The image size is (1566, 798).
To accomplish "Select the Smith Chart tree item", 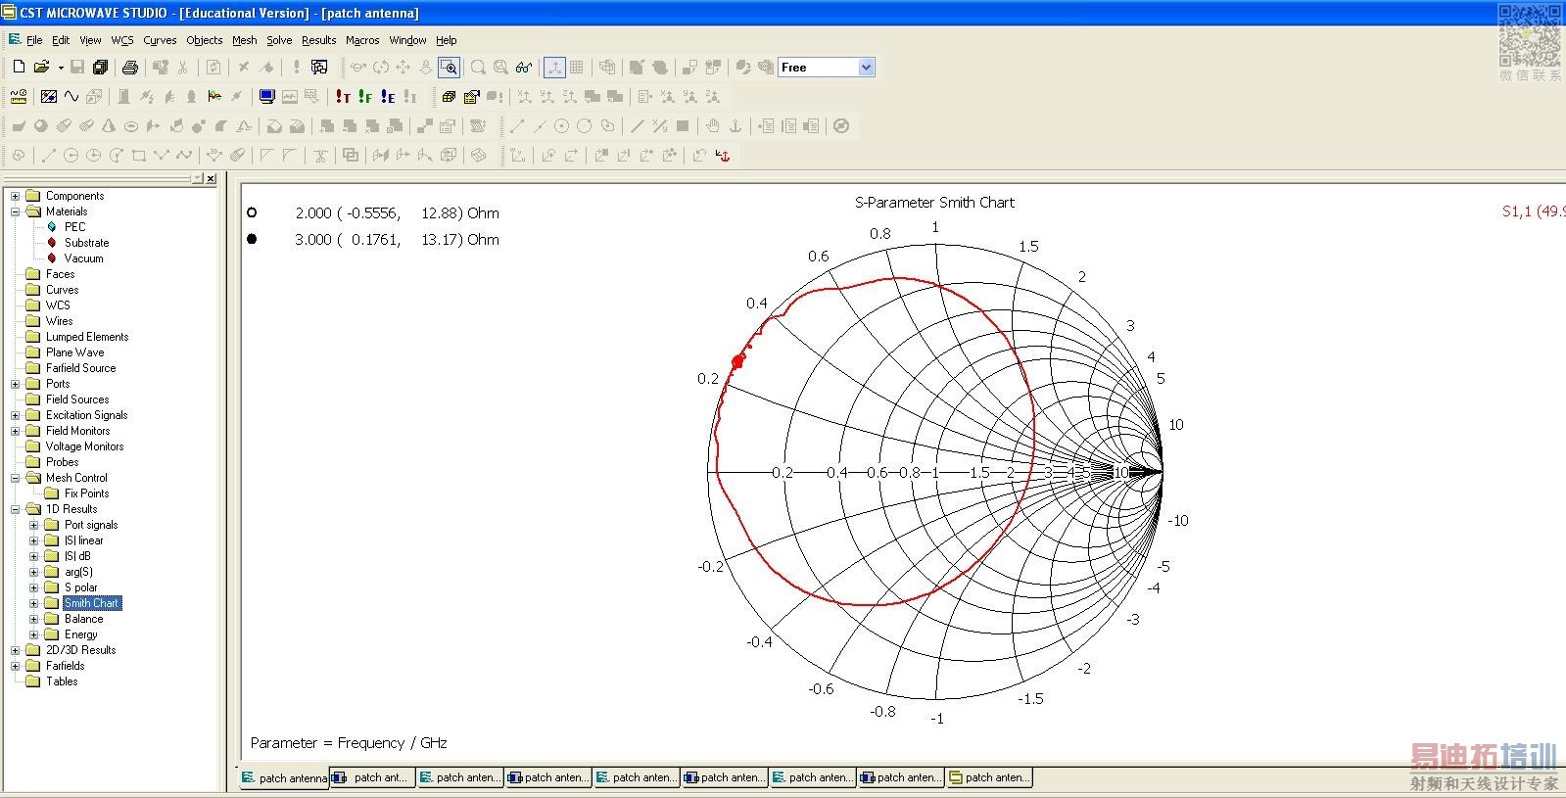I will [92, 603].
